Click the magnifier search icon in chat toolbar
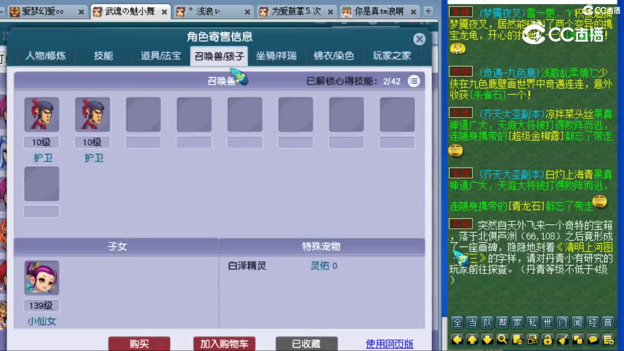Screen dimensions: 624x351 (502, 339)
